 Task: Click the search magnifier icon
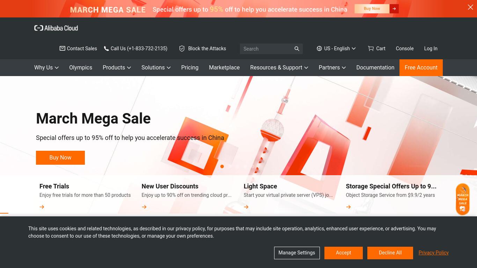(297, 49)
